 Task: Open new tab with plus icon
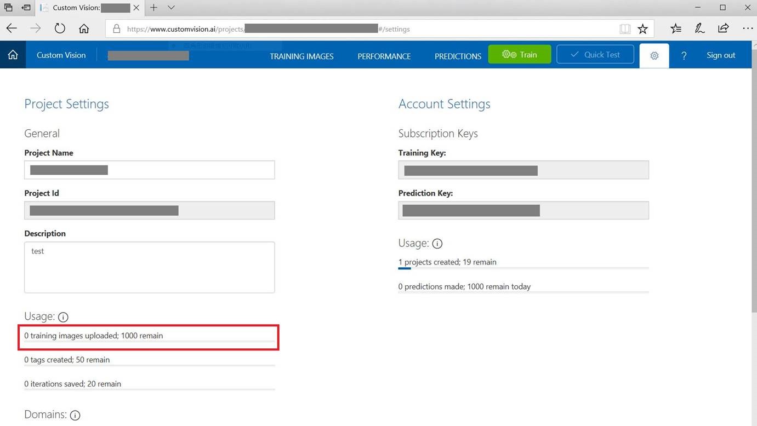tap(153, 8)
